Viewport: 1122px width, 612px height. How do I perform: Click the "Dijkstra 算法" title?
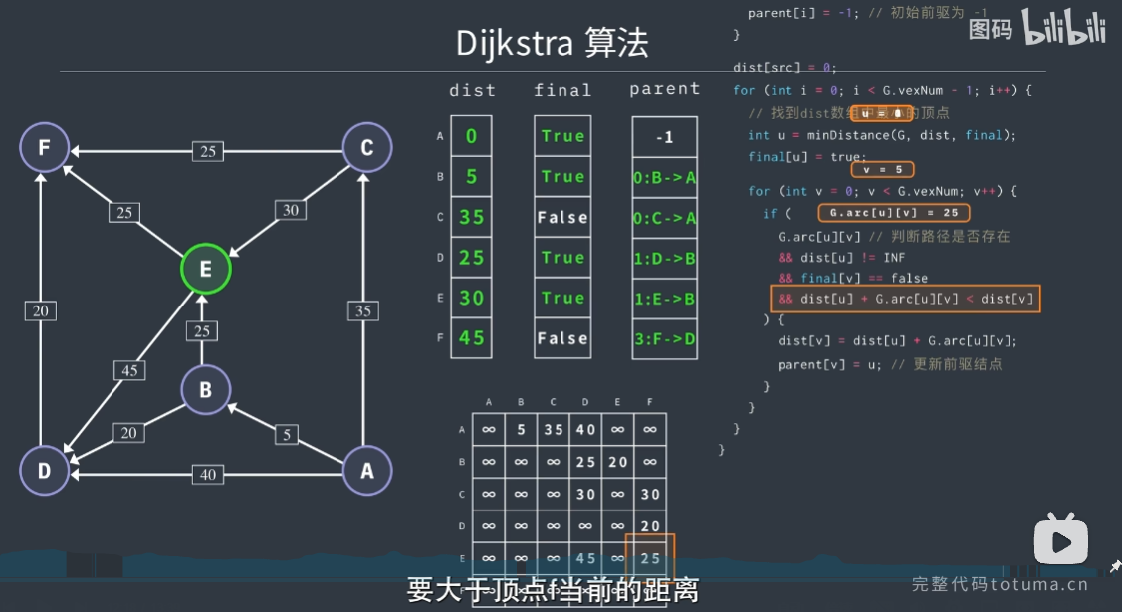[552, 43]
